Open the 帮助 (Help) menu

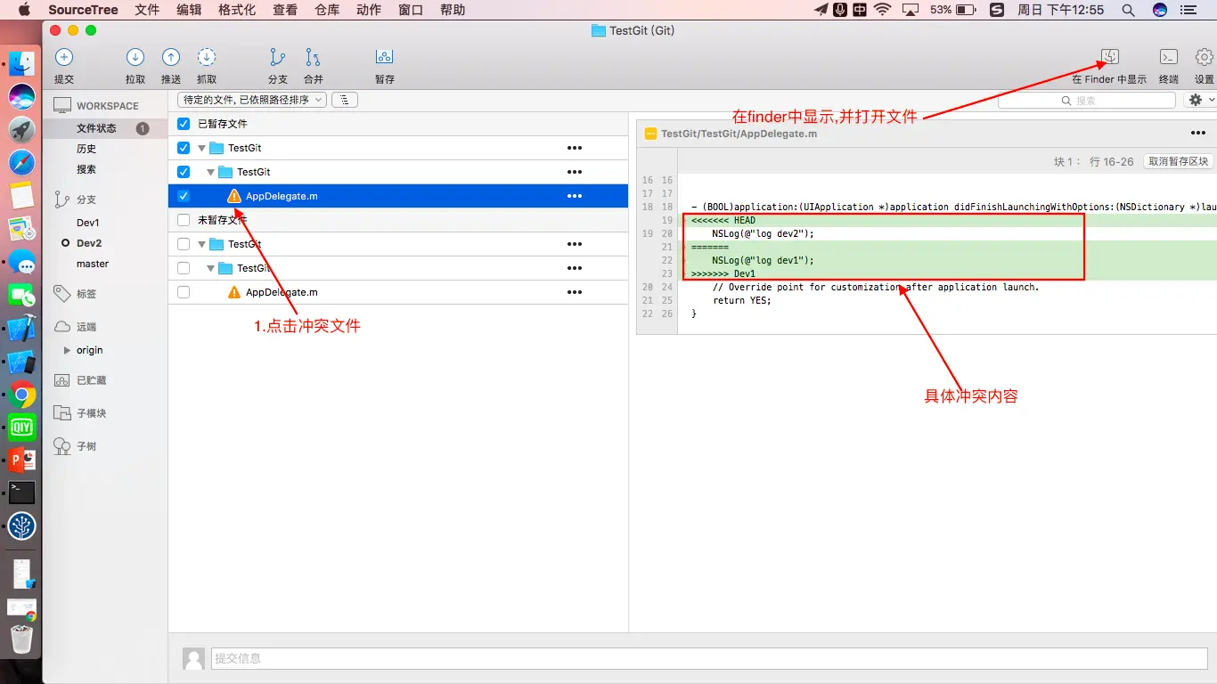coord(453,10)
